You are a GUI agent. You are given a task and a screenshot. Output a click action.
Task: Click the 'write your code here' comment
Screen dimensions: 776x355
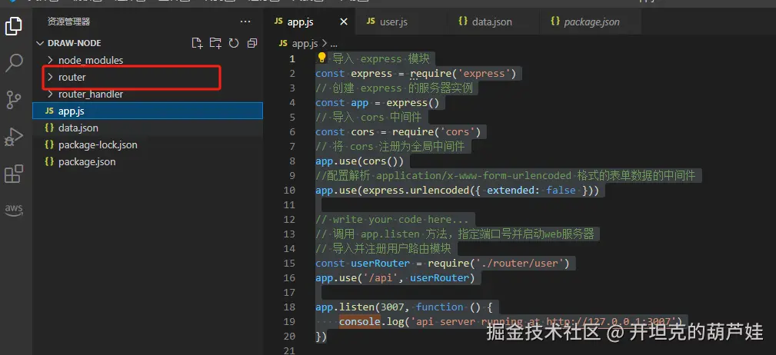coord(392,219)
